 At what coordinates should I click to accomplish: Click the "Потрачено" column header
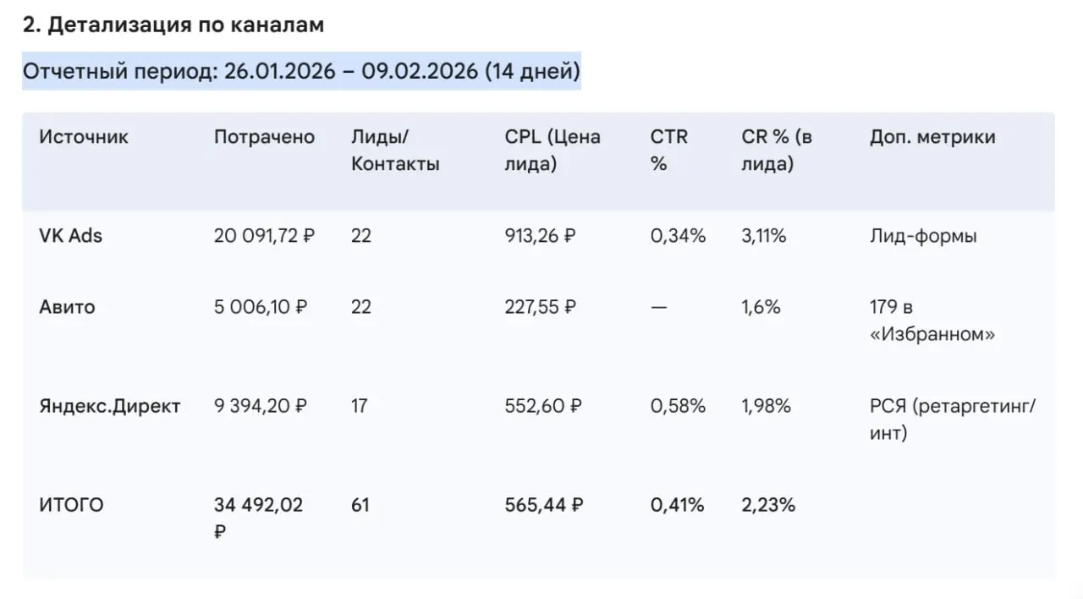264,137
